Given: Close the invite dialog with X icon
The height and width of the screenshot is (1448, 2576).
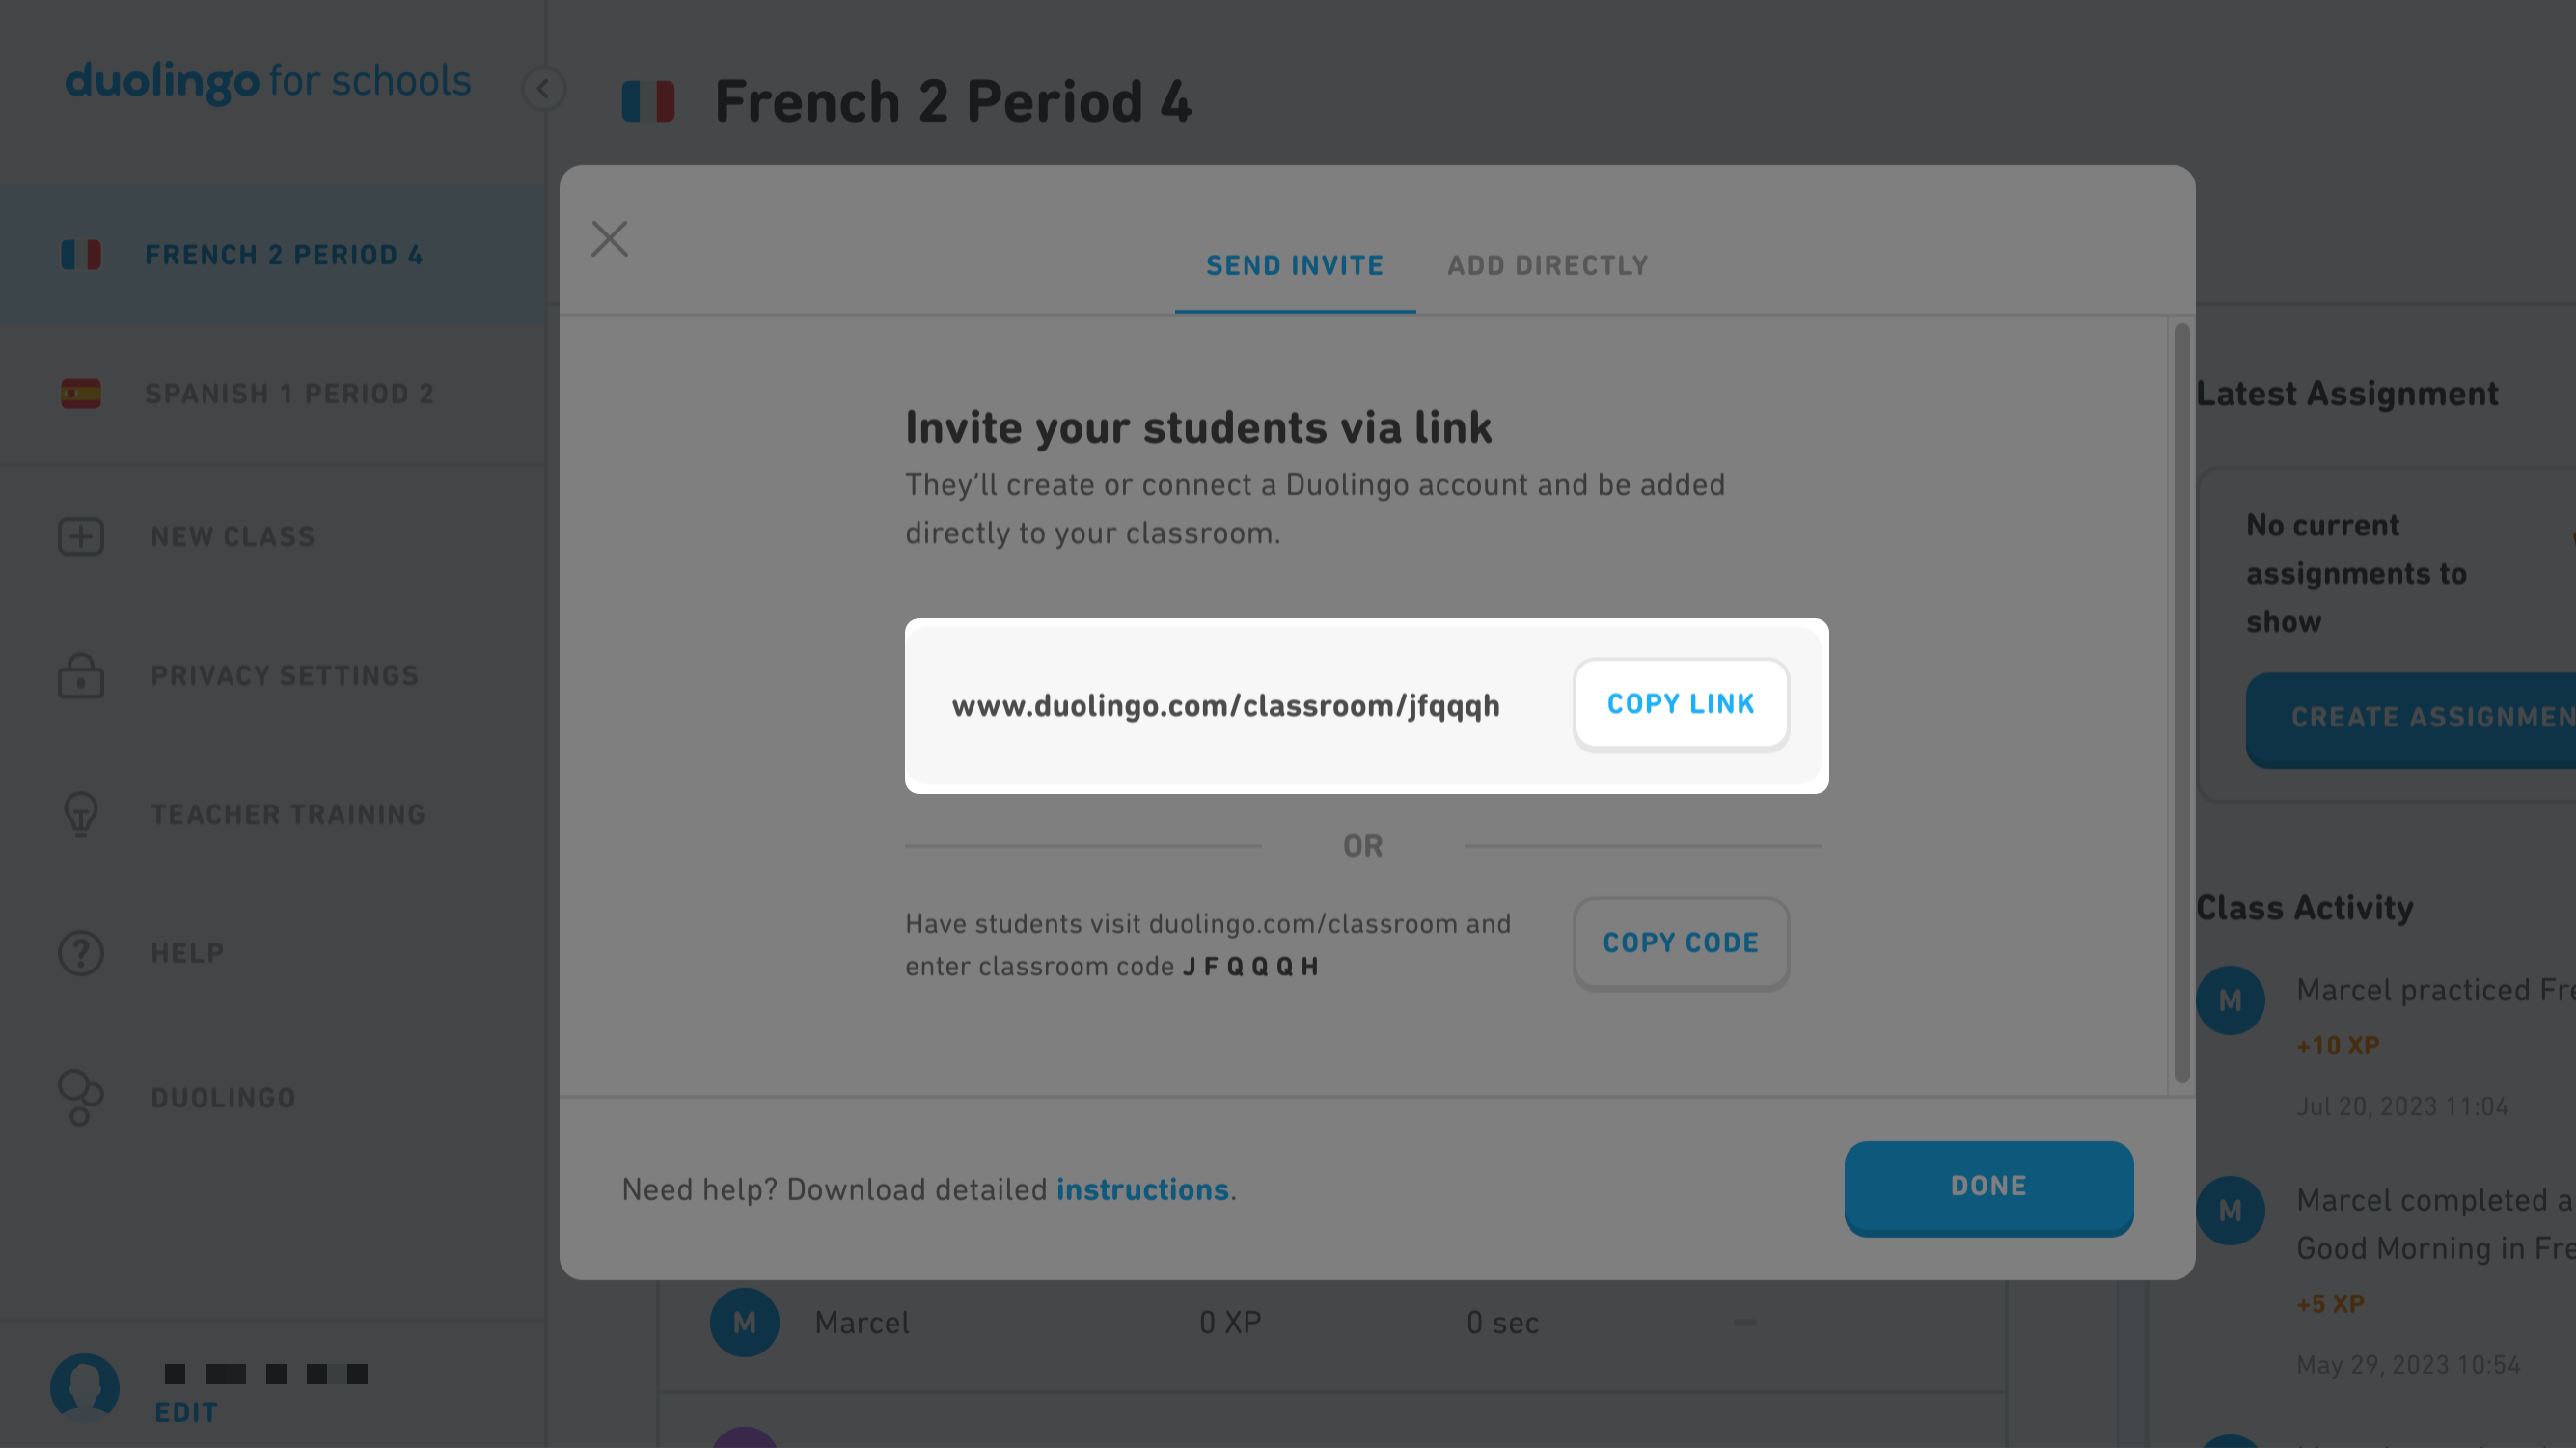Looking at the screenshot, I should (609, 239).
